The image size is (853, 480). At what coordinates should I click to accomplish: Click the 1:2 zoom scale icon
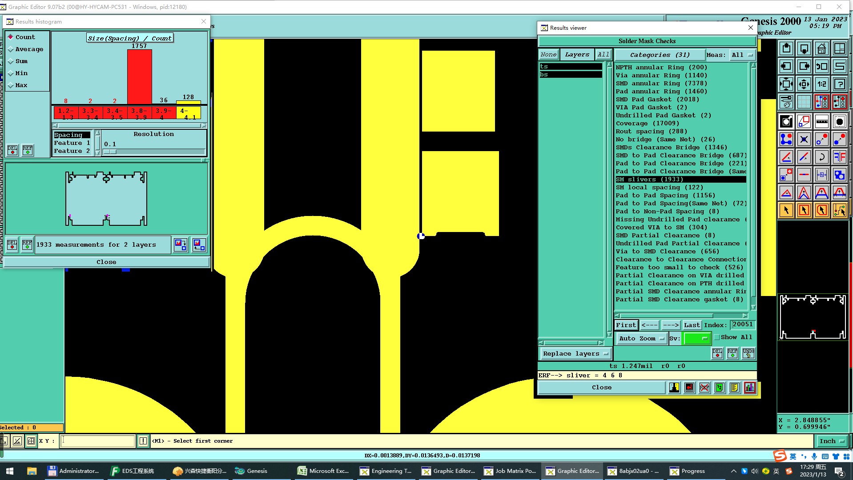(821, 84)
